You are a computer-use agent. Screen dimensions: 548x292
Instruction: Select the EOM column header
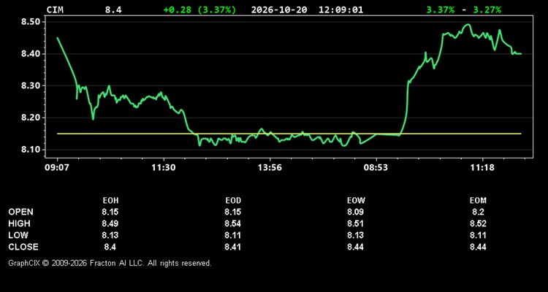tap(478, 201)
